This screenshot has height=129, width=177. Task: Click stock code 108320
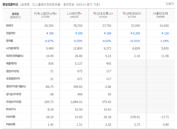(x=74, y=17)
